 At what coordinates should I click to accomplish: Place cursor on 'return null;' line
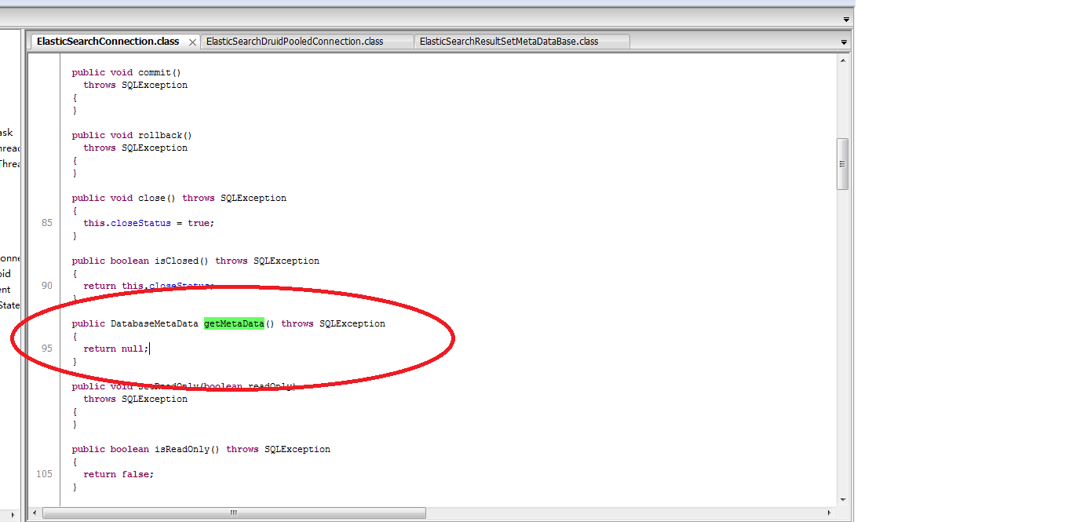coord(115,349)
